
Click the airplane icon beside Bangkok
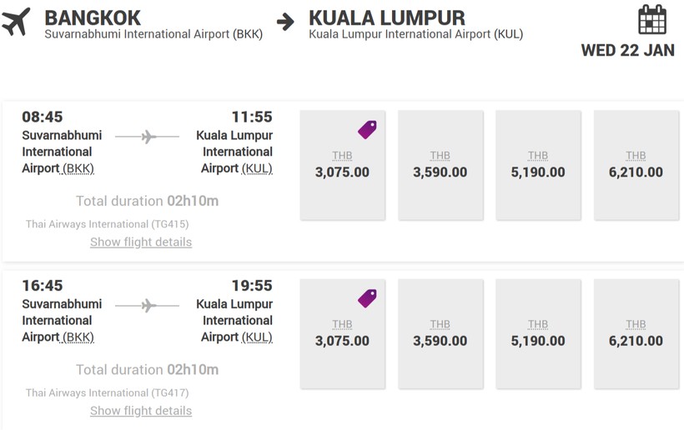(16, 22)
